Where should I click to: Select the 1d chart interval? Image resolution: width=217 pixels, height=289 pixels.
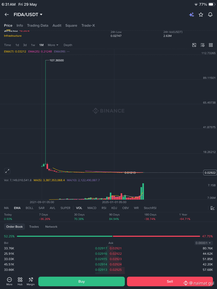coord(17,45)
